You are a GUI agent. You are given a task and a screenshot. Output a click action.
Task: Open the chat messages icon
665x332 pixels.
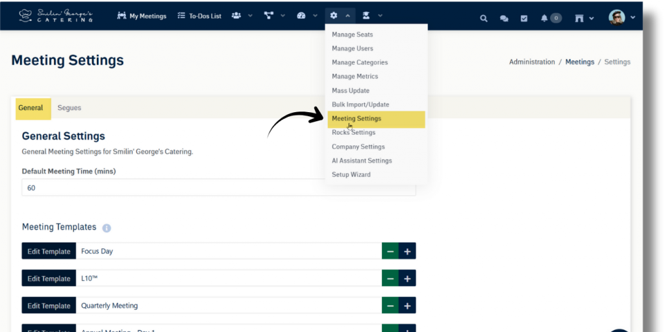coord(503,18)
